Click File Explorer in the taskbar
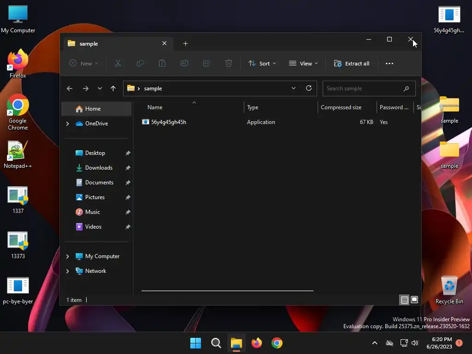This screenshot has width=472, height=354. click(x=236, y=343)
